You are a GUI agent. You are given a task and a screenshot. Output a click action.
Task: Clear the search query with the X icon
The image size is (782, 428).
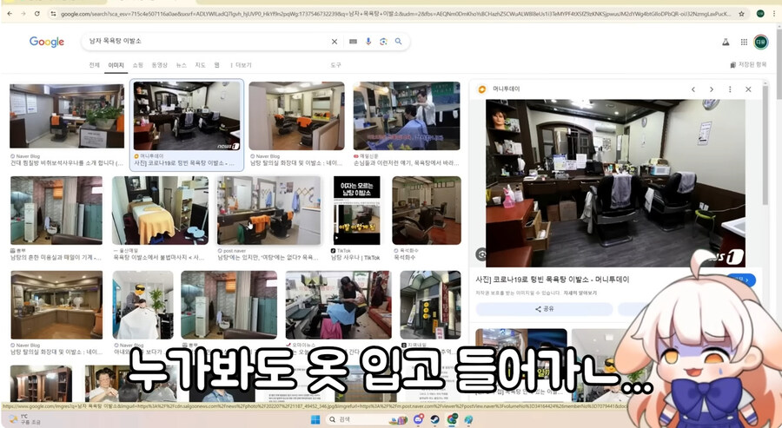335,42
